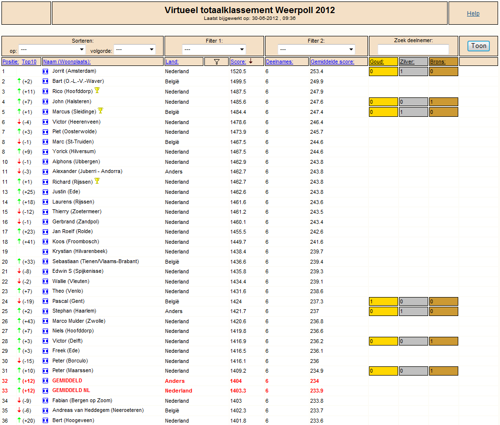This screenshot has height=425, width=500.
Task: Focus the Zoek deelnemer search field
Action: [x=413, y=49]
